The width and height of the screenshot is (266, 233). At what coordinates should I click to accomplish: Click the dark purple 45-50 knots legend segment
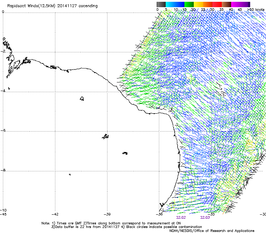coord(245,4)
